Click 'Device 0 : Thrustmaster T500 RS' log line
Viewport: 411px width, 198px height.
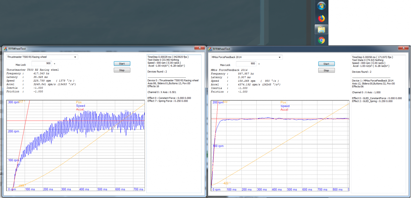tap(173, 80)
